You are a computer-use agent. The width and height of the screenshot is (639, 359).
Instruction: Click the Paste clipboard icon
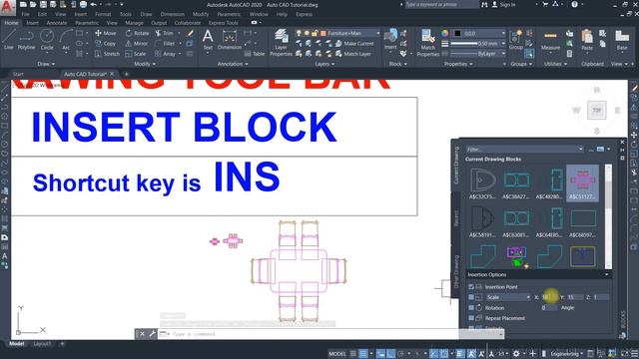[x=587, y=40]
